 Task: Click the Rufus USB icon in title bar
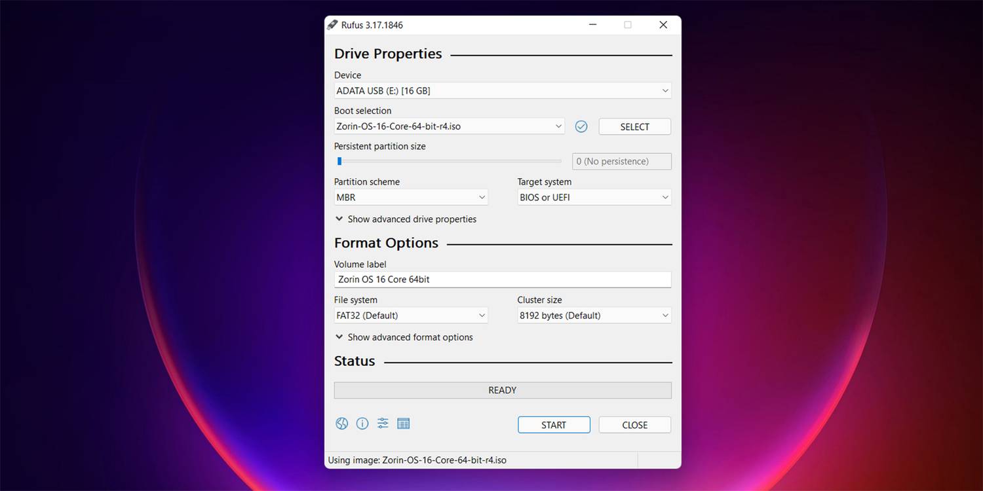[x=332, y=25]
